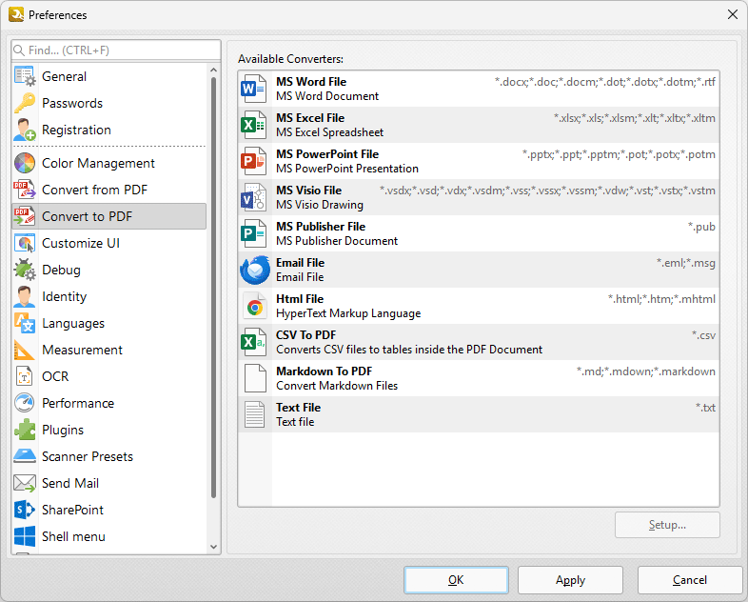Screen dimensions: 748x602
Task: Select the MS Publisher Document converter
Action: tap(479, 233)
